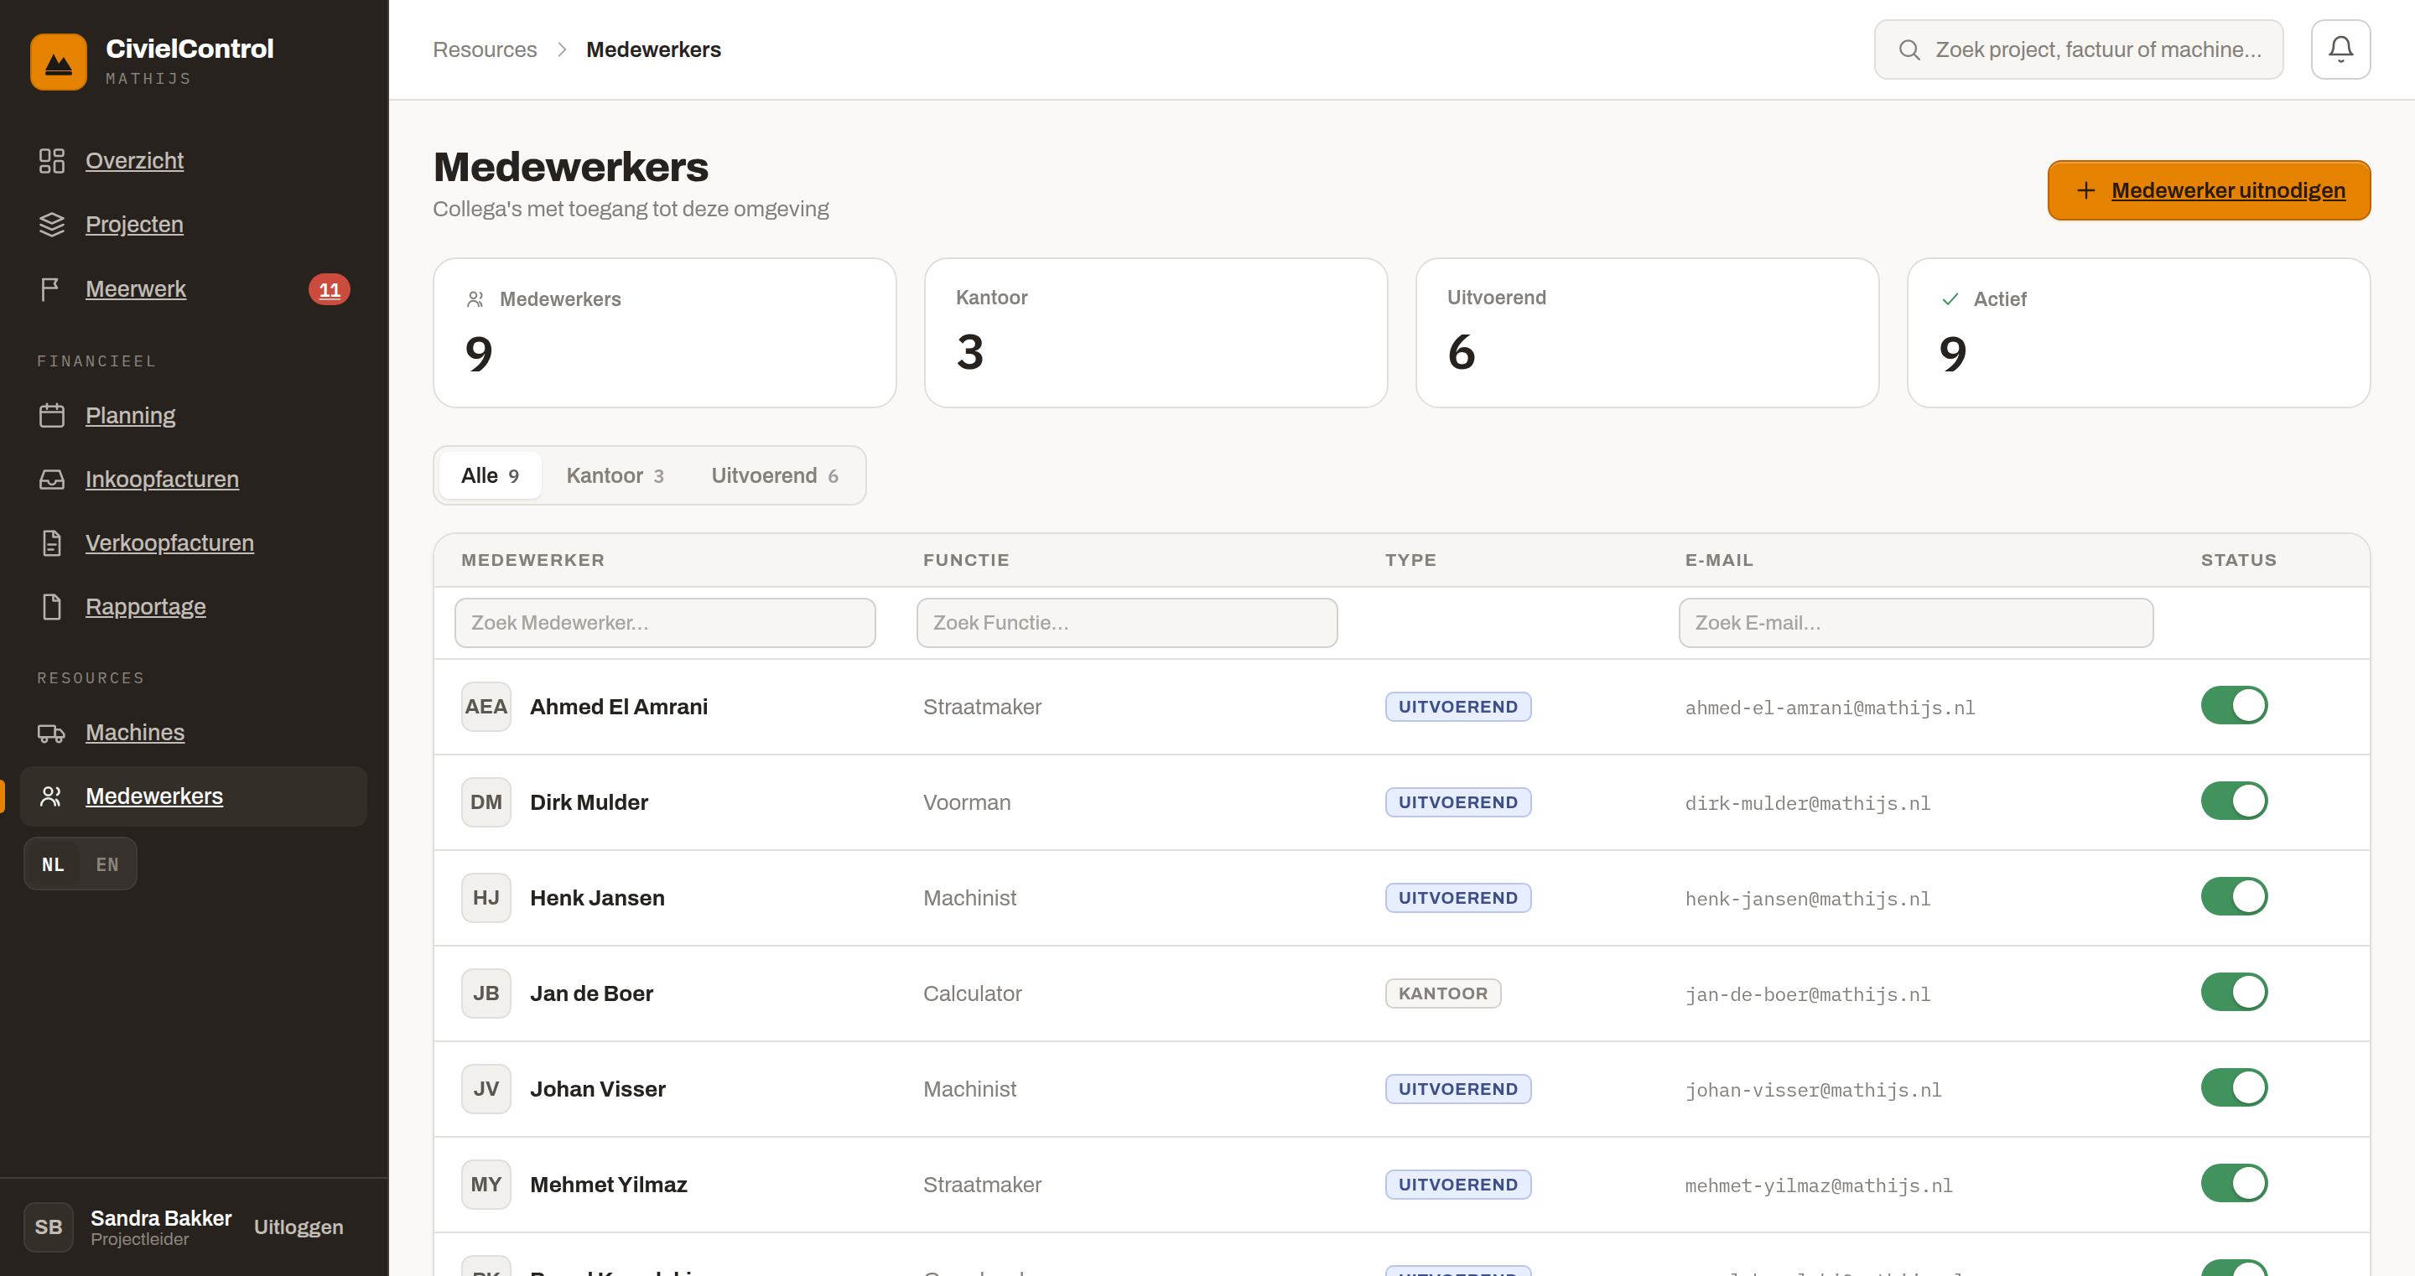Toggle status switch for Ahmed El Amrani
The image size is (2415, 1276).
pos(2233,705)
